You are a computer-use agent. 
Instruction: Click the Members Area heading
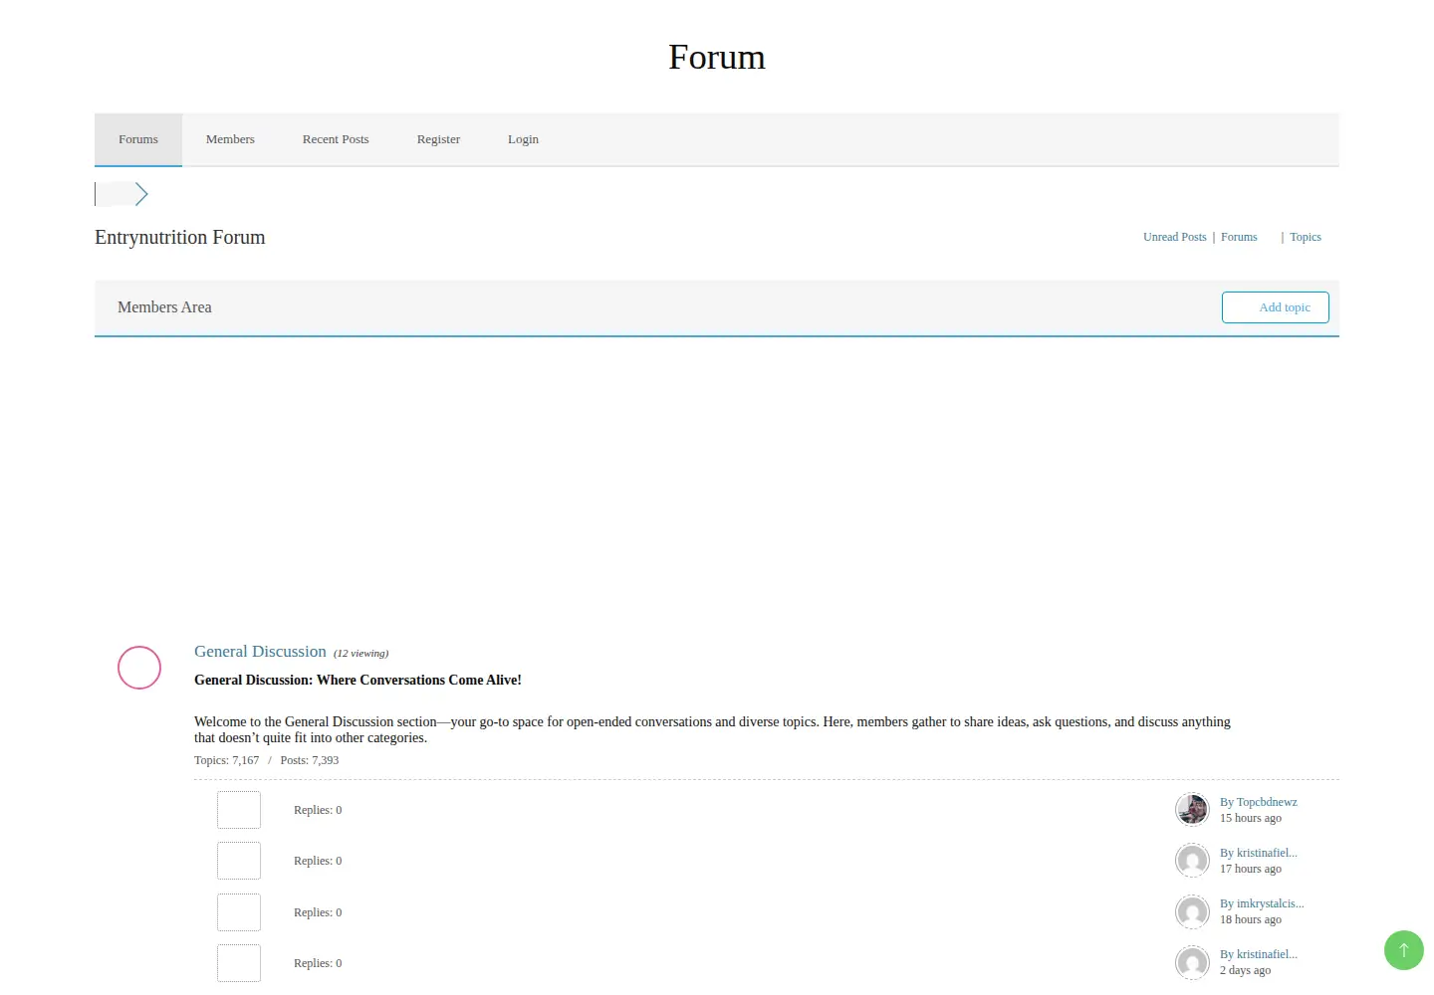[x=164, y=307]
